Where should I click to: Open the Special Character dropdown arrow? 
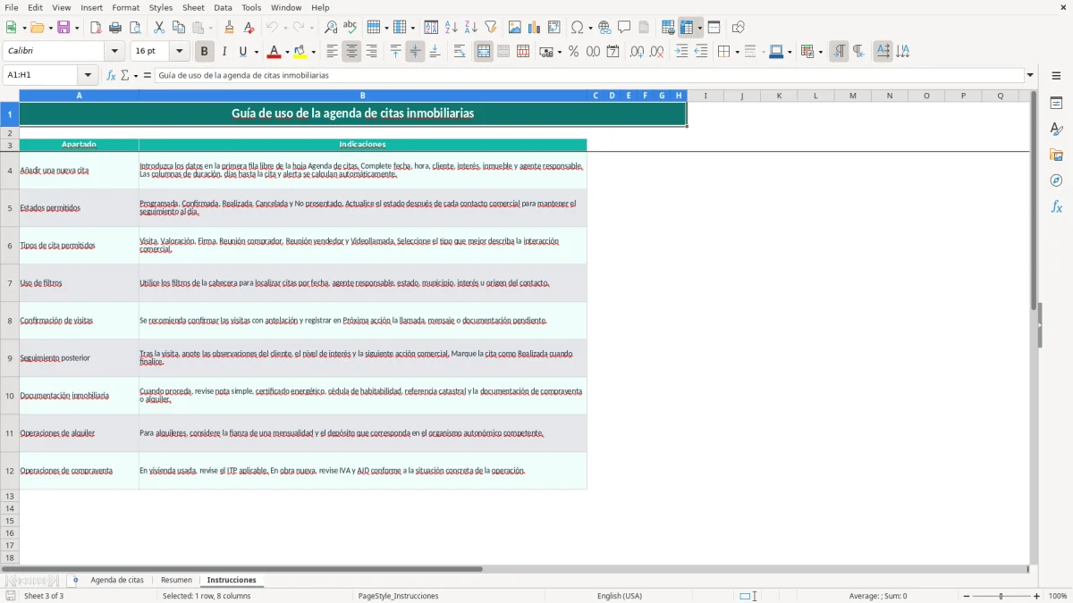pos(589,28)
